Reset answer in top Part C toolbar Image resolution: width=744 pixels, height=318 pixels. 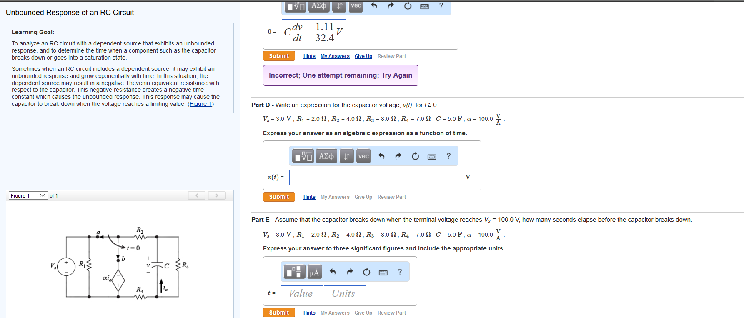click(x=408, y=5)
